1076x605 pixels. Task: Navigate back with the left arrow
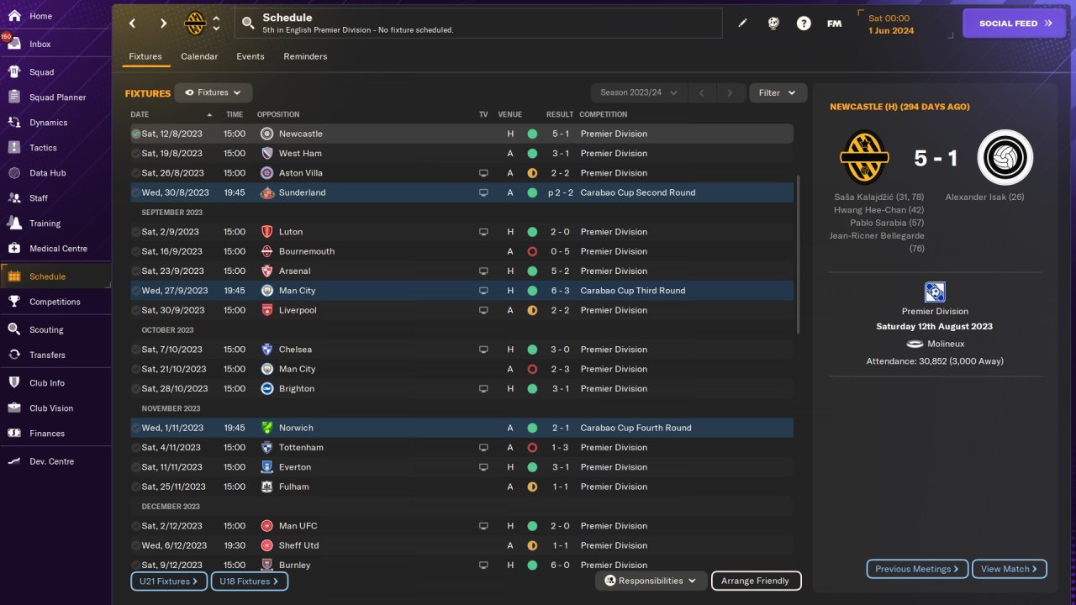[x=133, y=24]
